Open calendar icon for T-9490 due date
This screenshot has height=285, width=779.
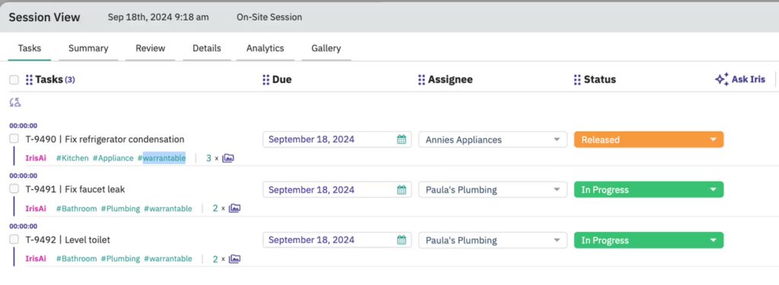pyautogui.click(x=402, y=140)
